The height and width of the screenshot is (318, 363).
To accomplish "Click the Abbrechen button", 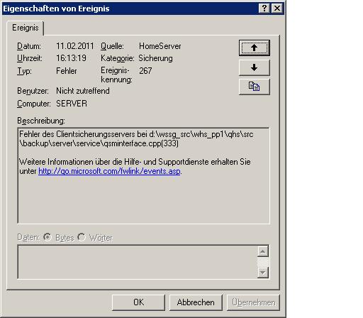I will (x=196, y=302).
